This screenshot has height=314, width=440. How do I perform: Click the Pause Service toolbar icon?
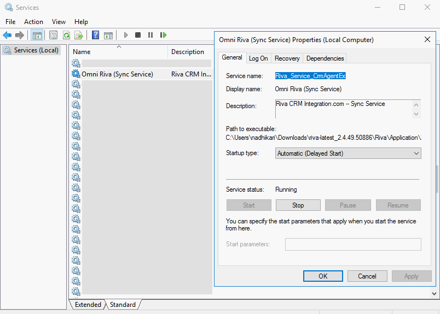[150, 35]
